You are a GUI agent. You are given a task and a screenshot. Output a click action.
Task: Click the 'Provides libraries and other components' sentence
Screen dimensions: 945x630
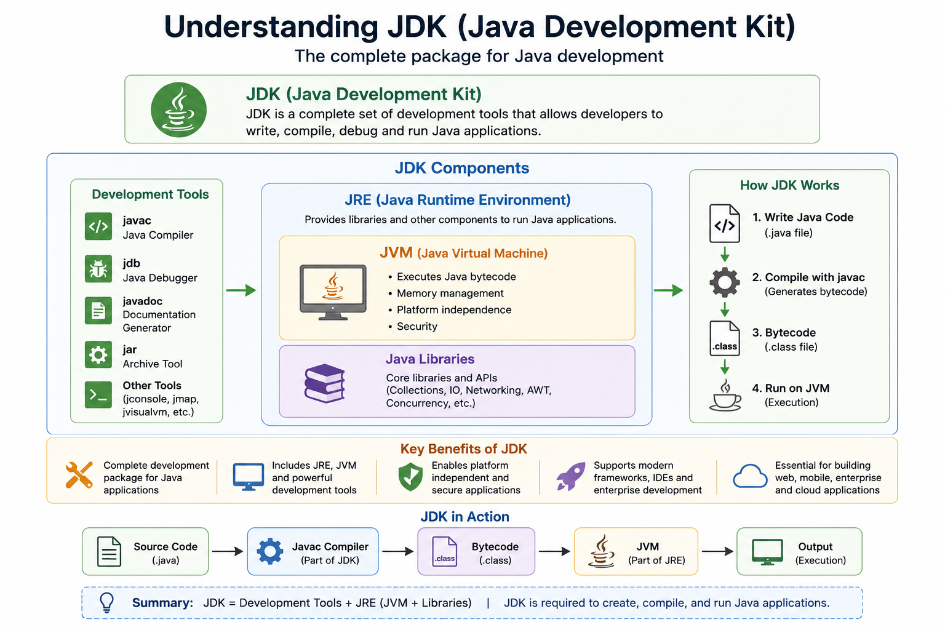pyautogui.click(x=460, y=220)
